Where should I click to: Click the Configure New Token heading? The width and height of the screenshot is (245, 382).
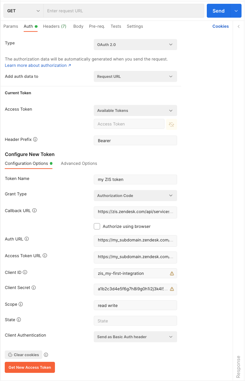point(30,154)
